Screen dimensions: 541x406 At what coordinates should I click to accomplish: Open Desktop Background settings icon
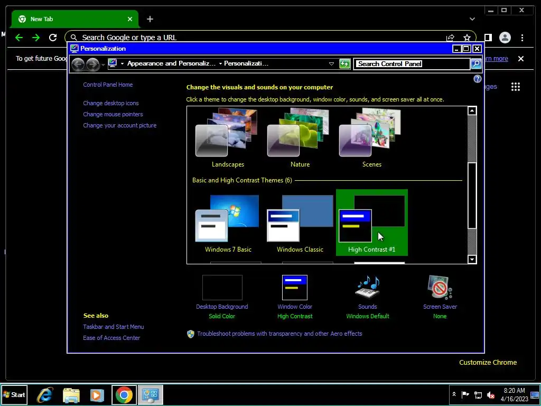click(222, 288)
